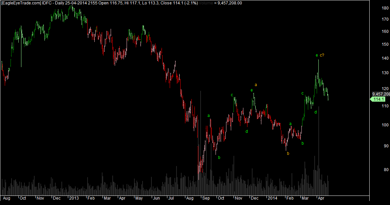
Task: Click the 100 price axis label
Action: coord(385,125)
